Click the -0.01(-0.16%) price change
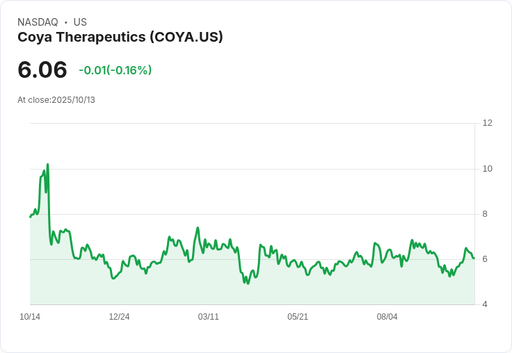512x353 pixels. (115, 70)
